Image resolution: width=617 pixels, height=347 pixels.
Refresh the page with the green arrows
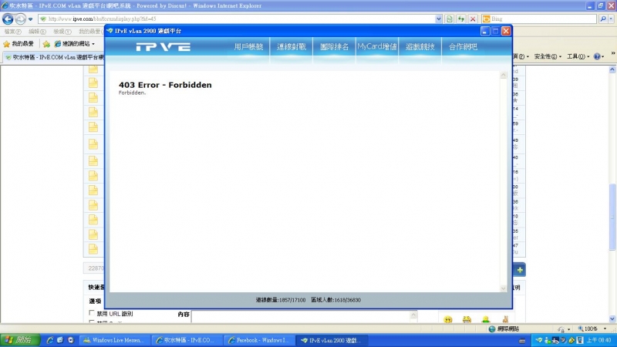tap(460, 19)
